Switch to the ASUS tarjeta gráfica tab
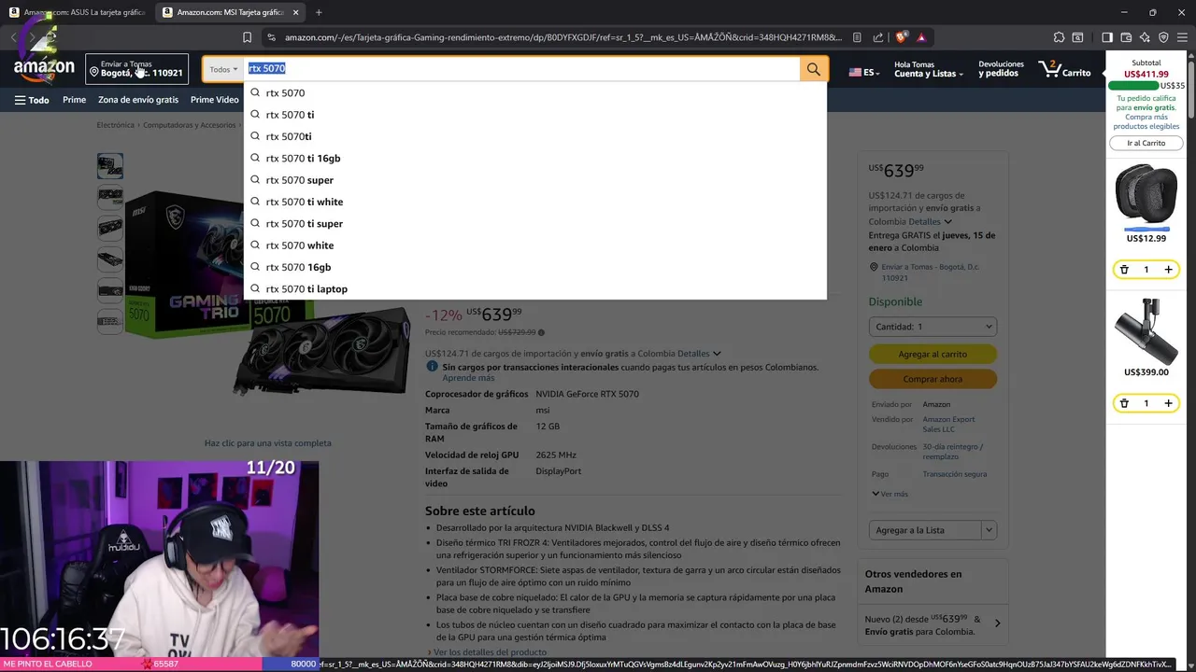Screen dimensions: 1196x672 coord(77,12)
